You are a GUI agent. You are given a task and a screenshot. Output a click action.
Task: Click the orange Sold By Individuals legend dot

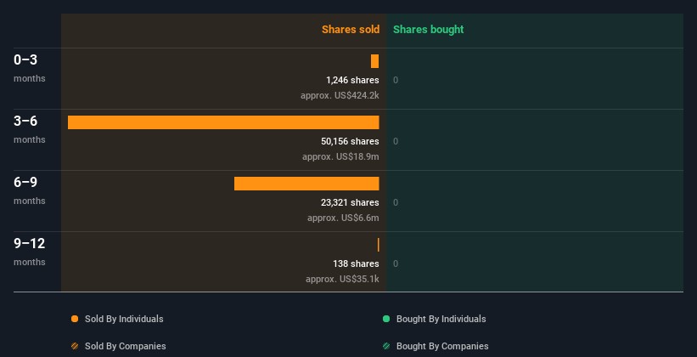tap(75, 319)
